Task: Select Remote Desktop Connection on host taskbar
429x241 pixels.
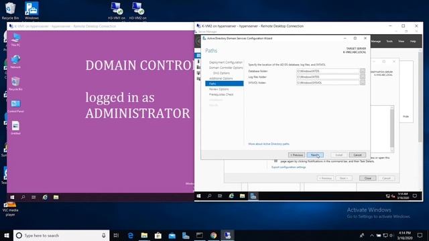Action: coord(227,235)
